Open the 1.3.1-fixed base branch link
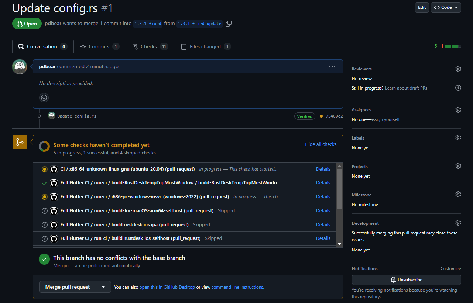The height and width of the screenshot is (303, 473). [148, 24]
